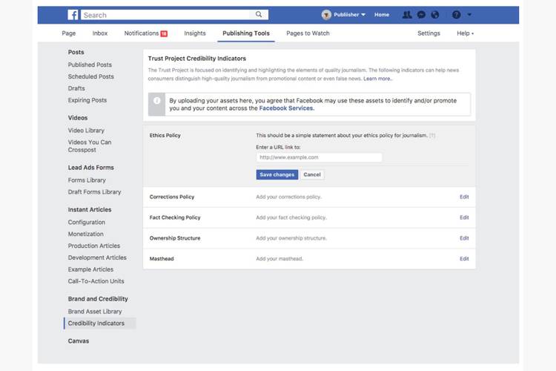Click the Brand and Credibility heading

click(98, 299)
